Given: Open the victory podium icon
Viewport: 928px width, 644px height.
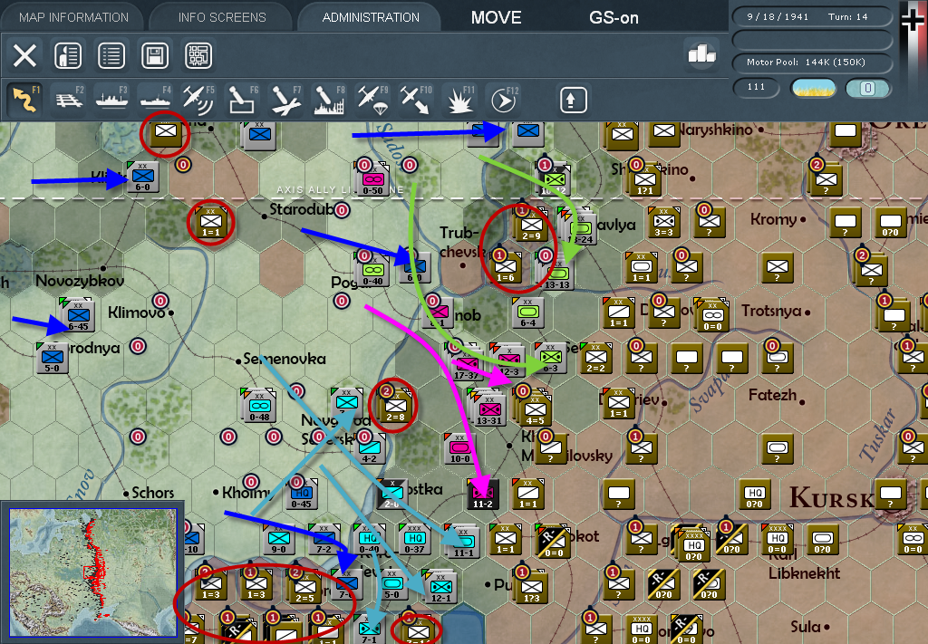Looking at the screenshot, I should tap(702, 54).
